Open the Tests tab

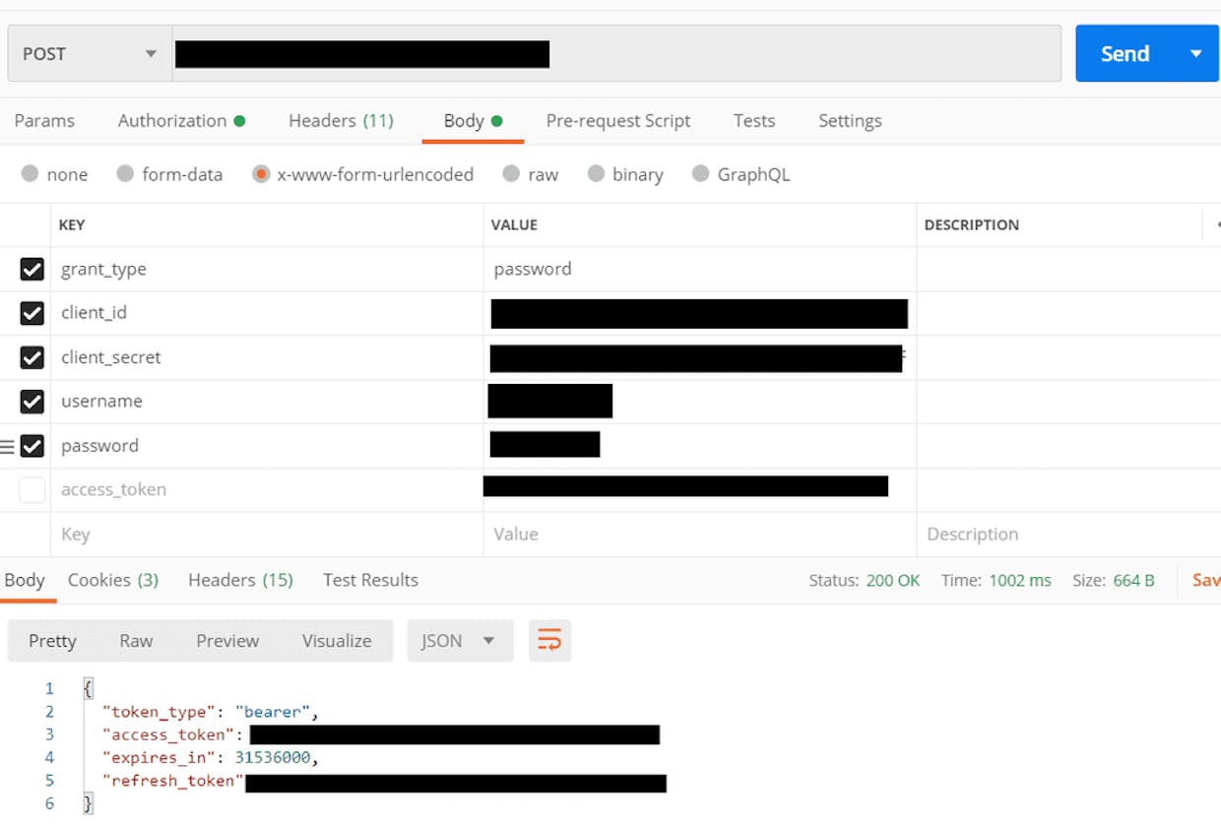(x=754, y=120)
